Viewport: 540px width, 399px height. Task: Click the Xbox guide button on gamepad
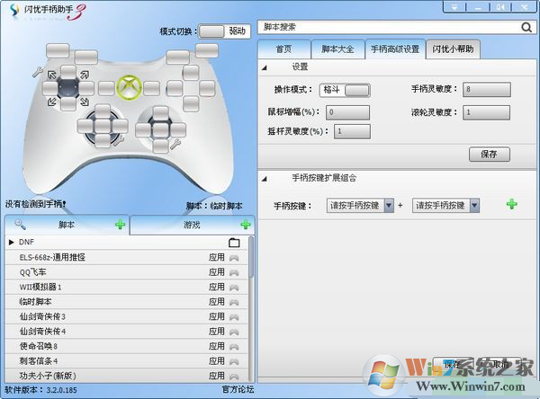tap(129, 88)
